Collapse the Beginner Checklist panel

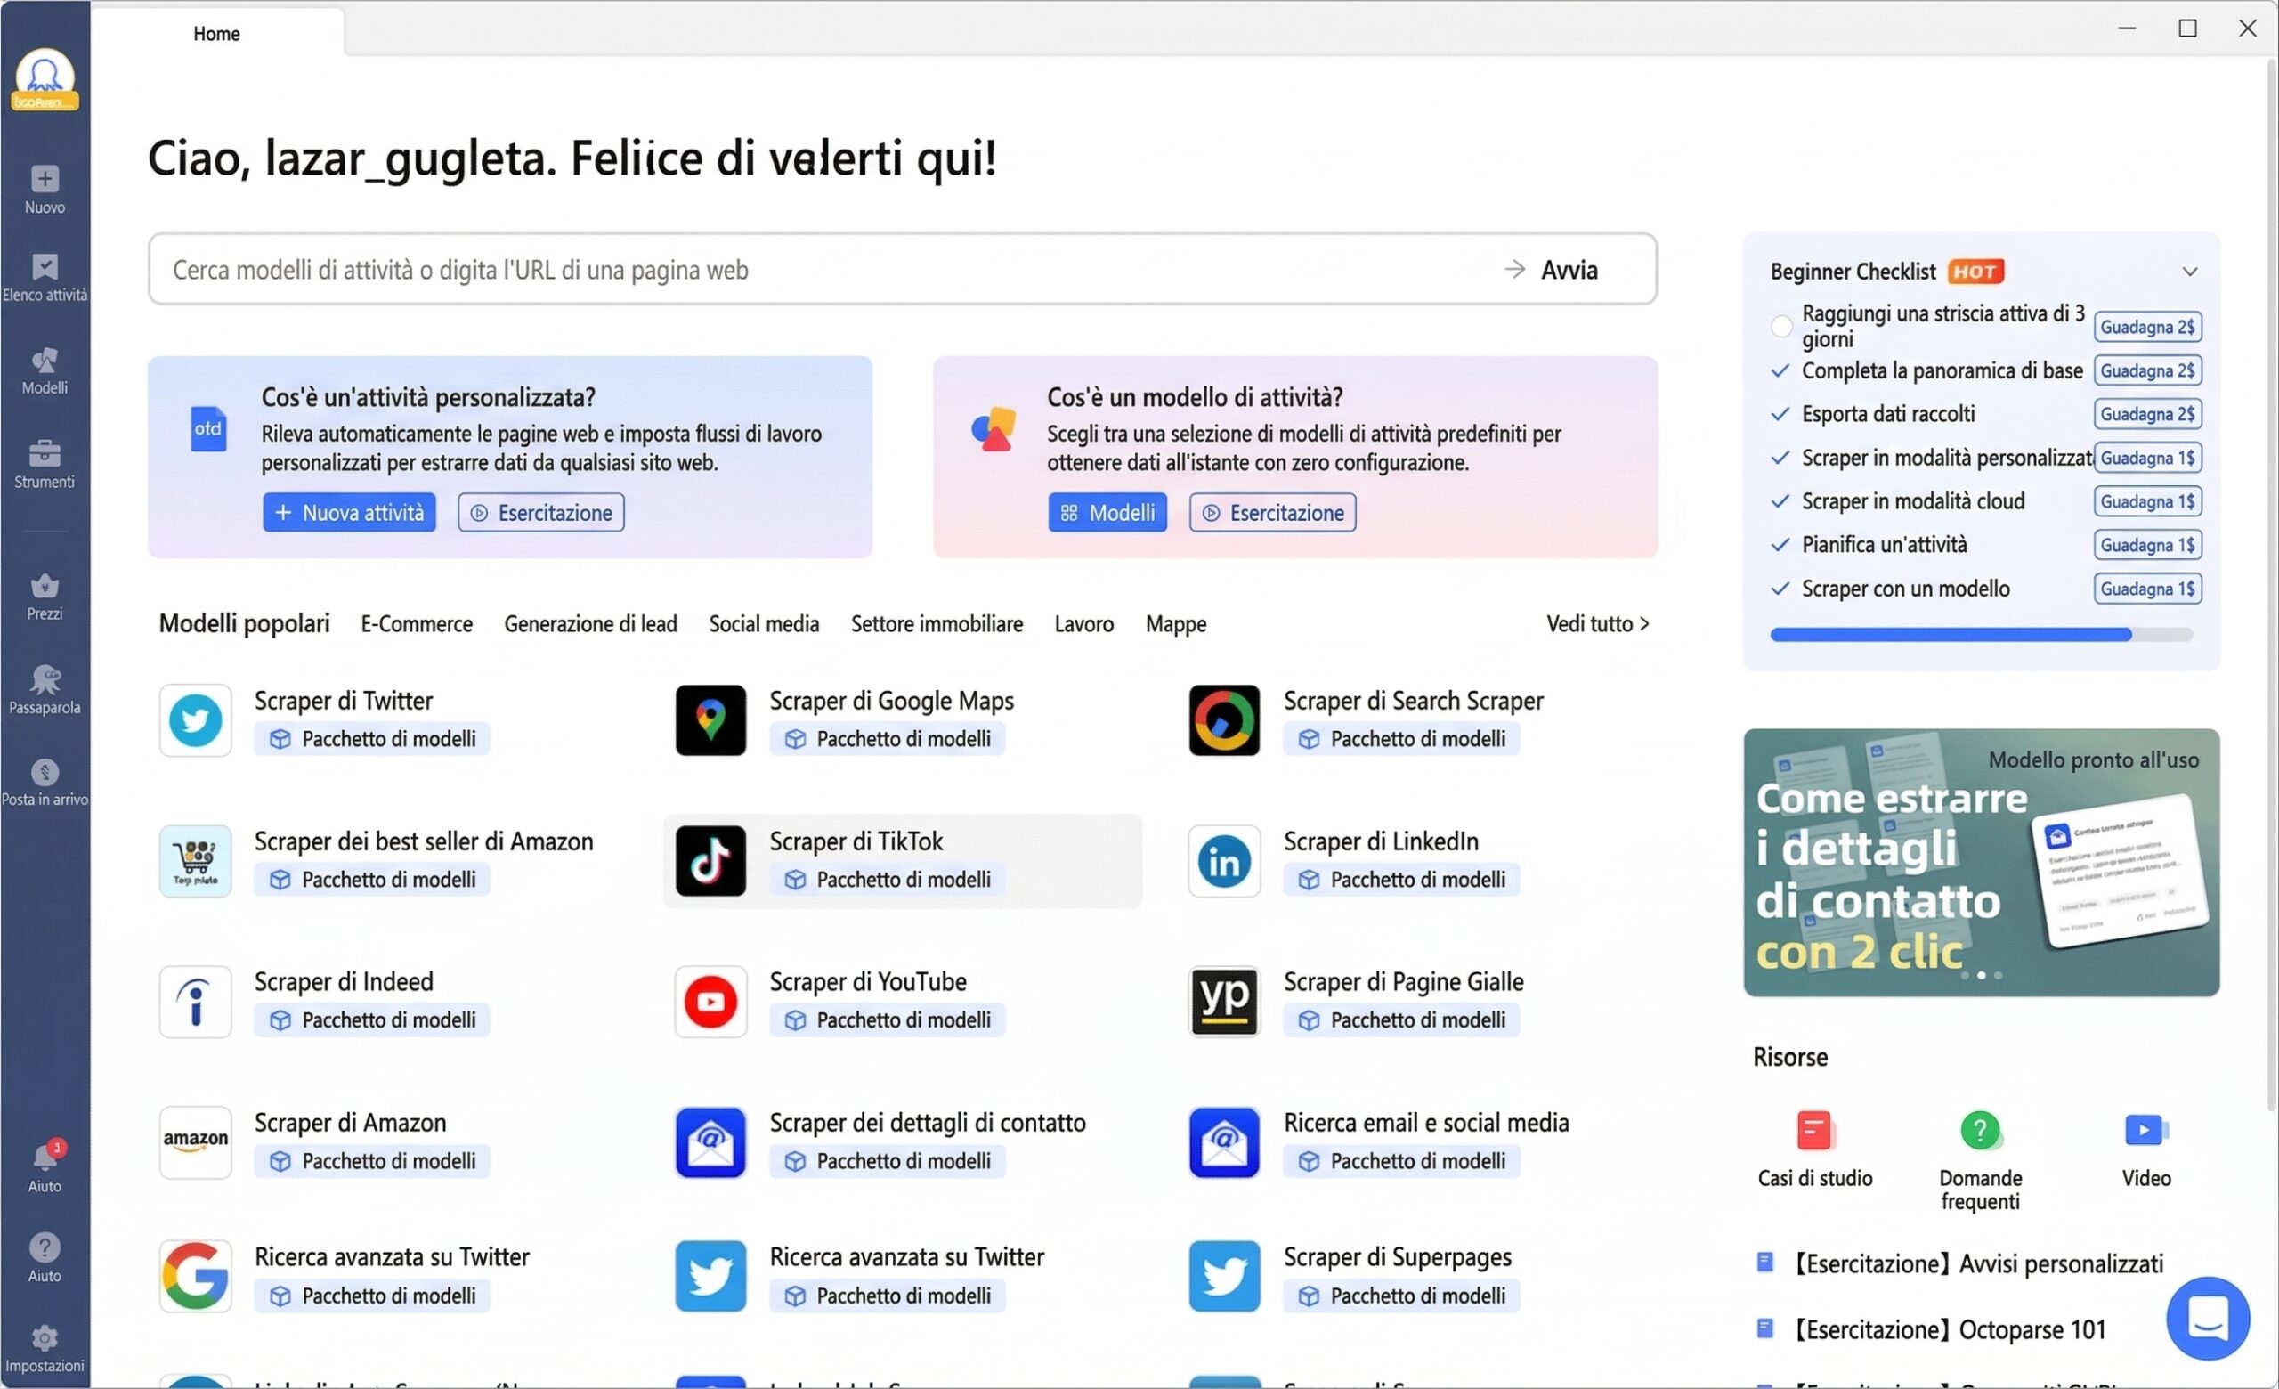(2189, 271)
